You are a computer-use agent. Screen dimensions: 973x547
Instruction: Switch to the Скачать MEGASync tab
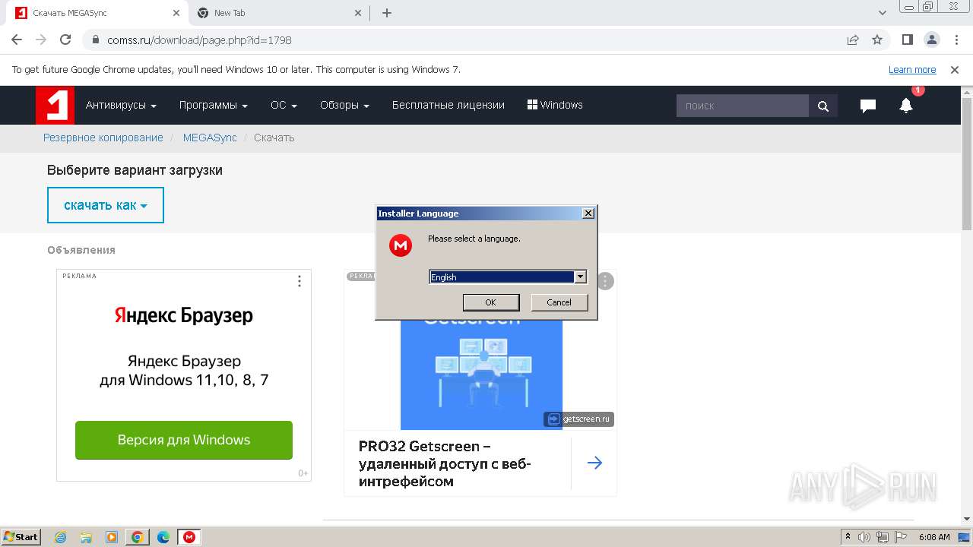click(x=98, y=13)
